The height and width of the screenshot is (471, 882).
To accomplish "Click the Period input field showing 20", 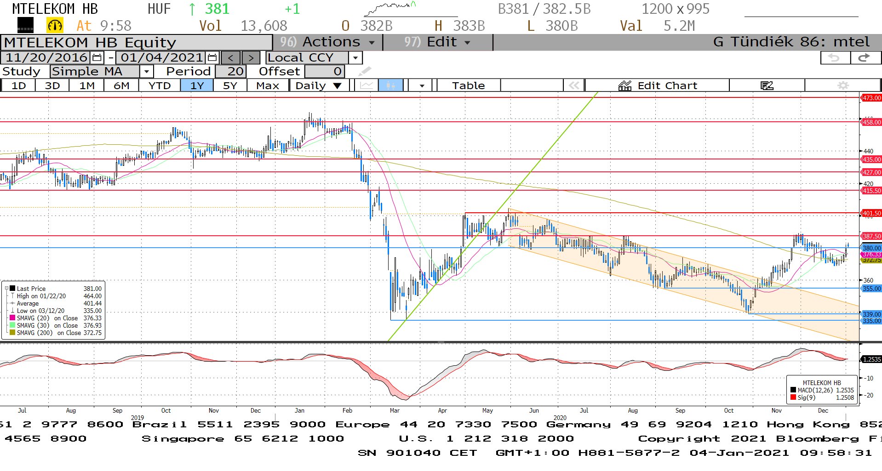I will point(231,71).
